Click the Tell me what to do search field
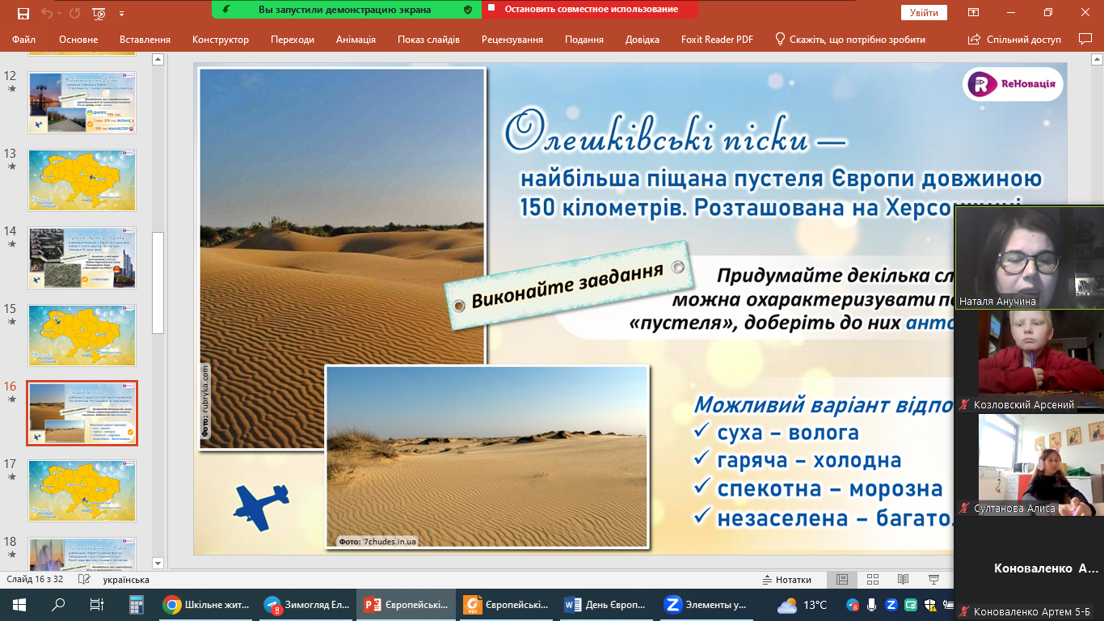The image size is (1104, 621). (849, 39)
